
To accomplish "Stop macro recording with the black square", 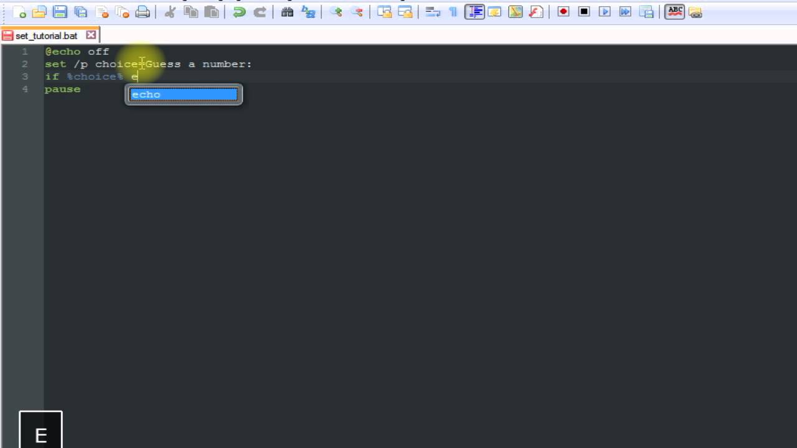I will coord(584,12).
